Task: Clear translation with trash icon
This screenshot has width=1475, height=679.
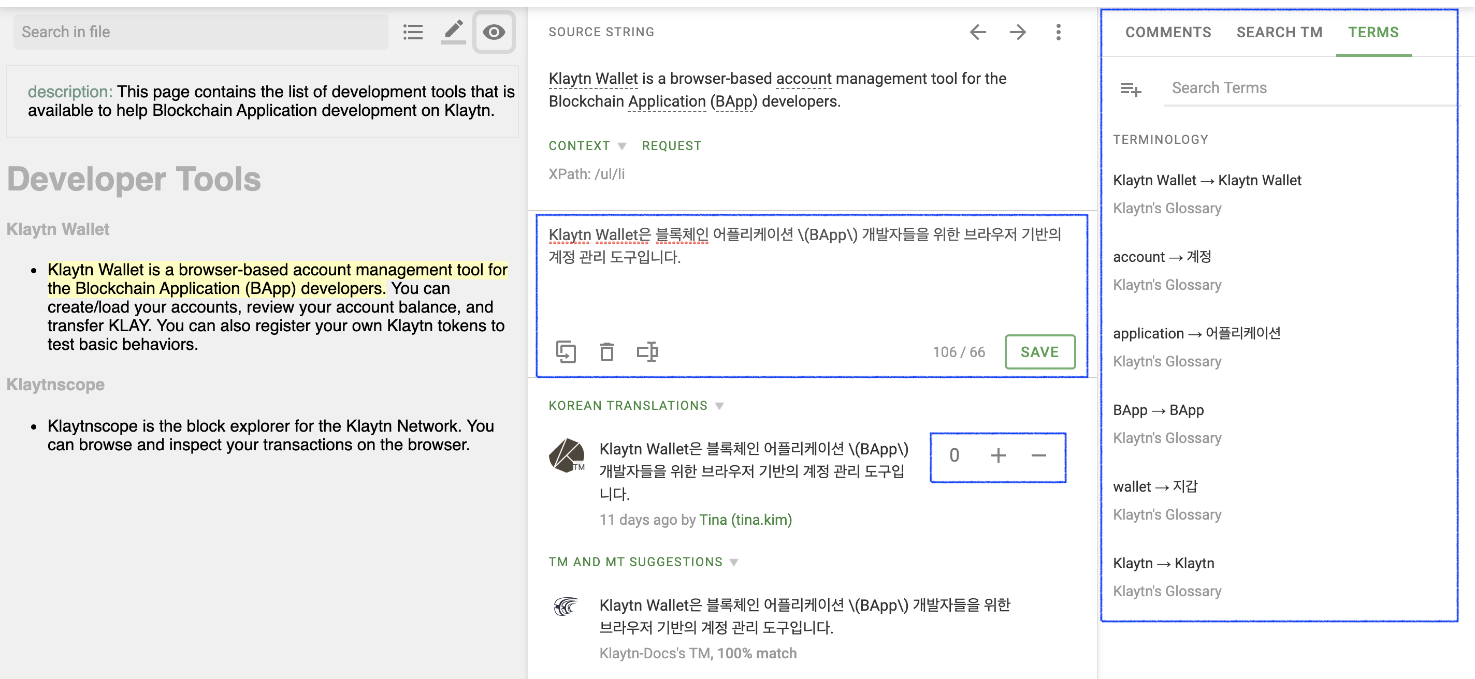Action: pyautogui.click(x=606, y=352)
